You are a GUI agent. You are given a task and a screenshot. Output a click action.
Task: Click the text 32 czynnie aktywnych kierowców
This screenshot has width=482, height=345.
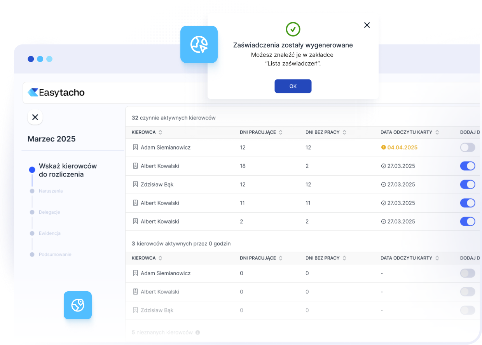[173, 118]
